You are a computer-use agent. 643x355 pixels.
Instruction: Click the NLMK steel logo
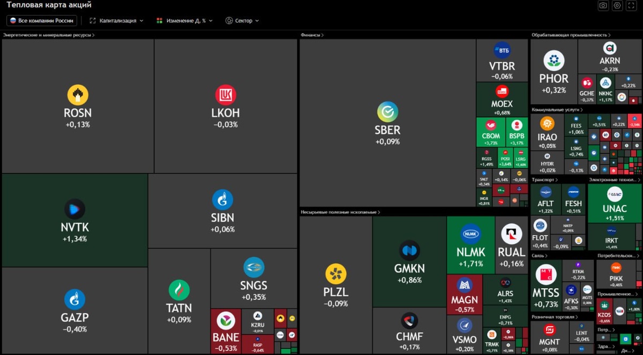coord(471,234)
